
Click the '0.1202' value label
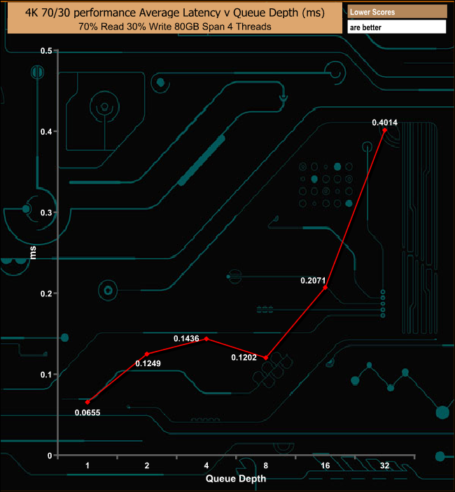click(x=244, y=357)
